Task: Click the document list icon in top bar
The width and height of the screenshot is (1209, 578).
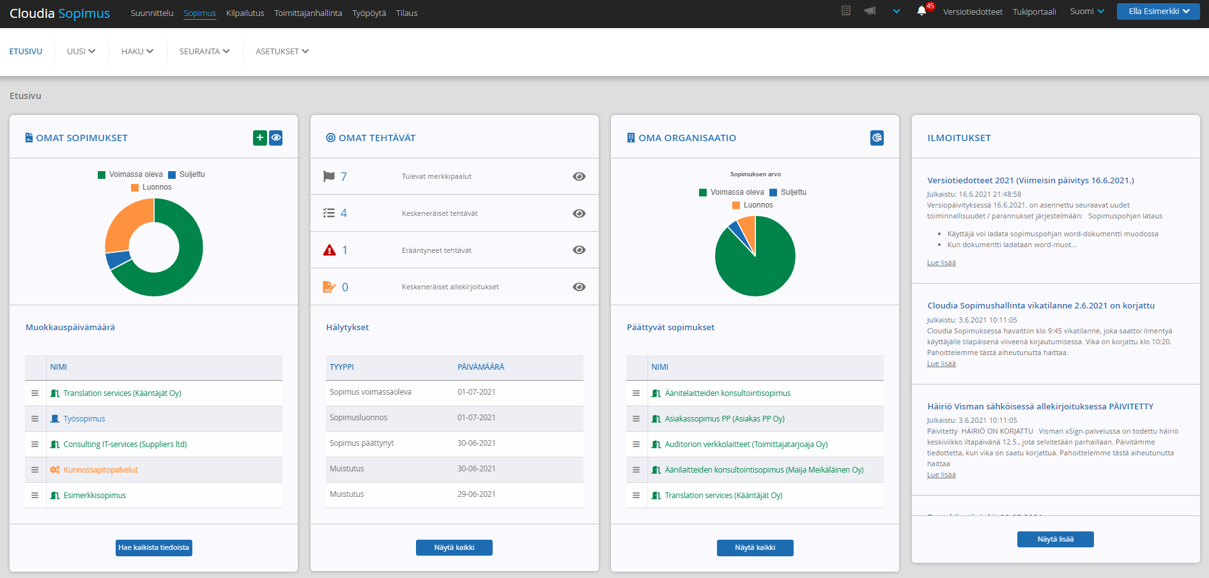Action: point(846,11)
